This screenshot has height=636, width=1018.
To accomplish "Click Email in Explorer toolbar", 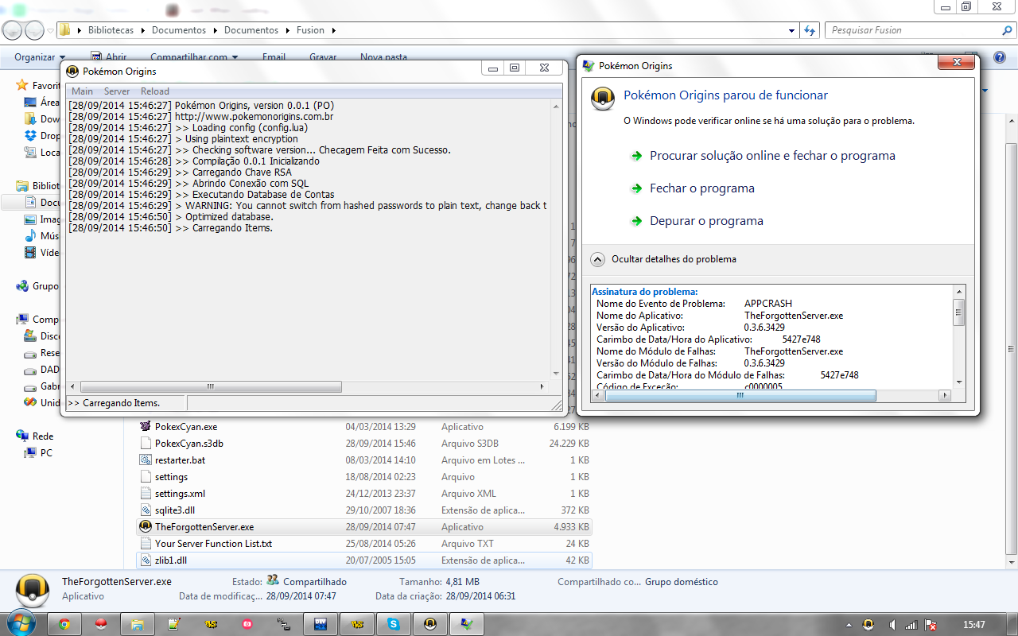I will coord(274,57).
